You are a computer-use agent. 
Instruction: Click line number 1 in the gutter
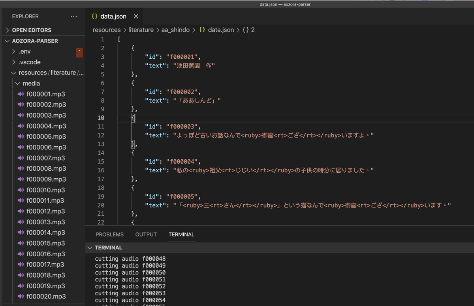point(103,39)
